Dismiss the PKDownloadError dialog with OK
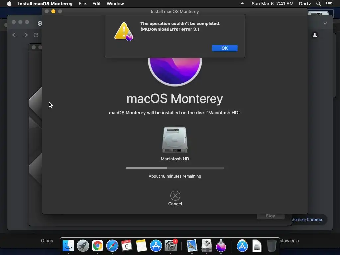The width and height of the screenshot is (340, 255). click(225, 48)
